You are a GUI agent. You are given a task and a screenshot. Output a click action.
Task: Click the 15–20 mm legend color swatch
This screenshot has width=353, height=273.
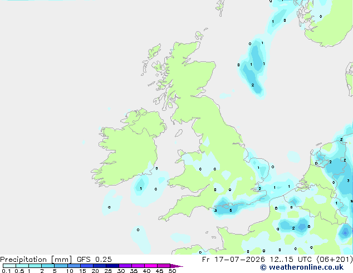[87, 266]
